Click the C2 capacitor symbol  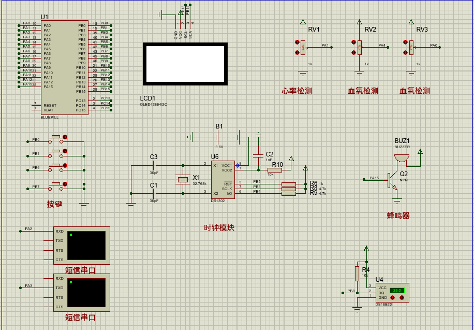pos(258,155)
